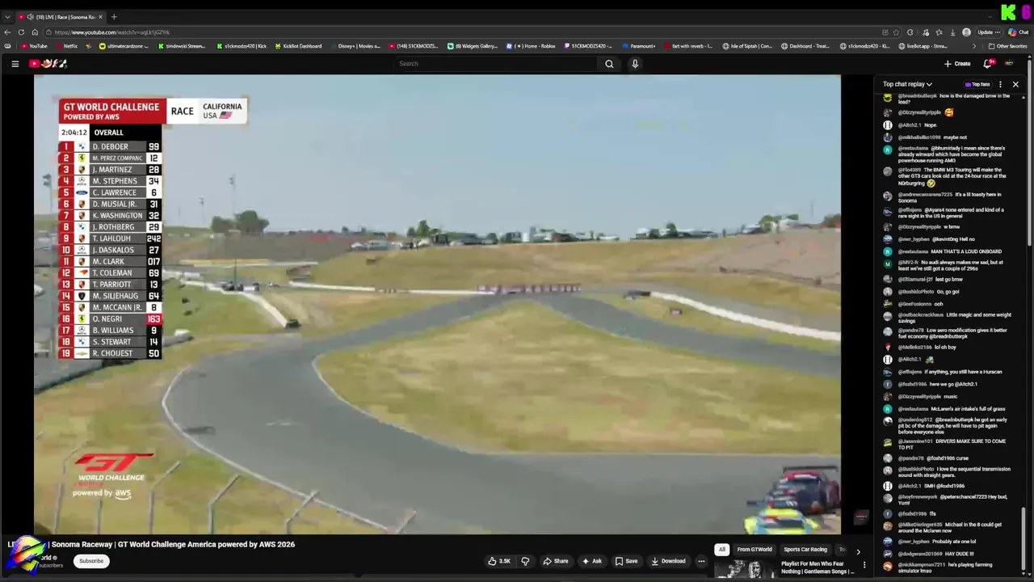1034x582 pixels.
Task: Focus the YouTube search field
Action: tap(495, 64)
